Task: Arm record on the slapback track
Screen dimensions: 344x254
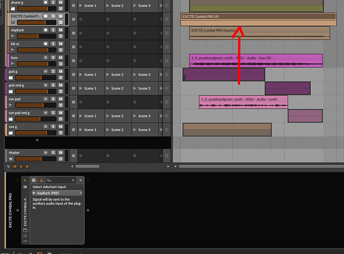Action: (x=45, y=30)
